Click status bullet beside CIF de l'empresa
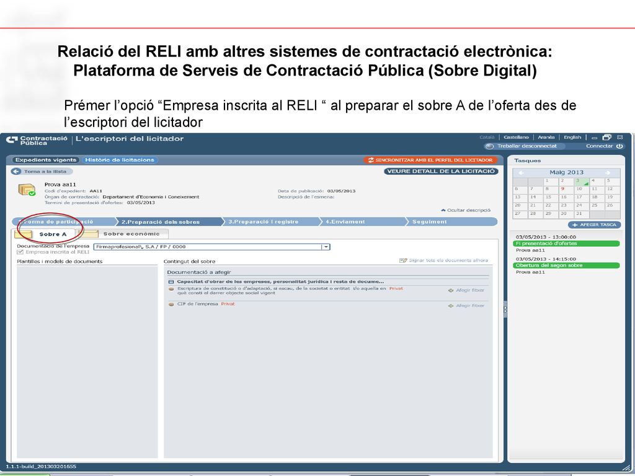The height and width of the screenshot is (476, 635). click(171, 304)
